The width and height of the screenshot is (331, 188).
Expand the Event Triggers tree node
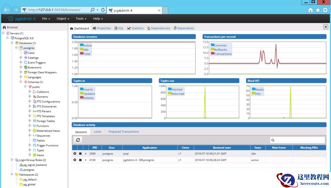(21, 62)
